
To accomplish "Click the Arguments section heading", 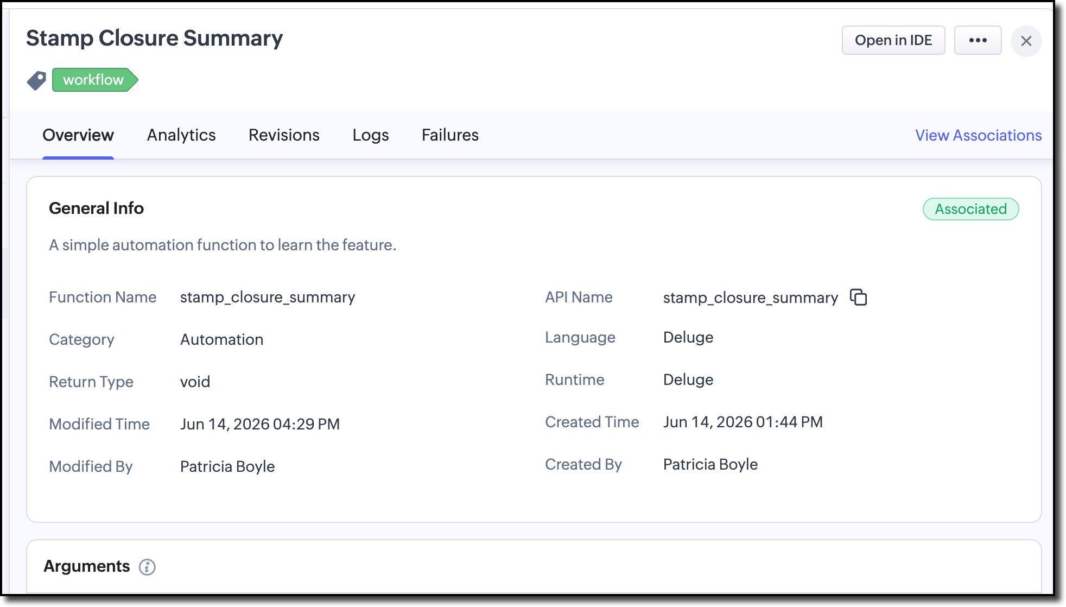I will (x=87, y=566).
